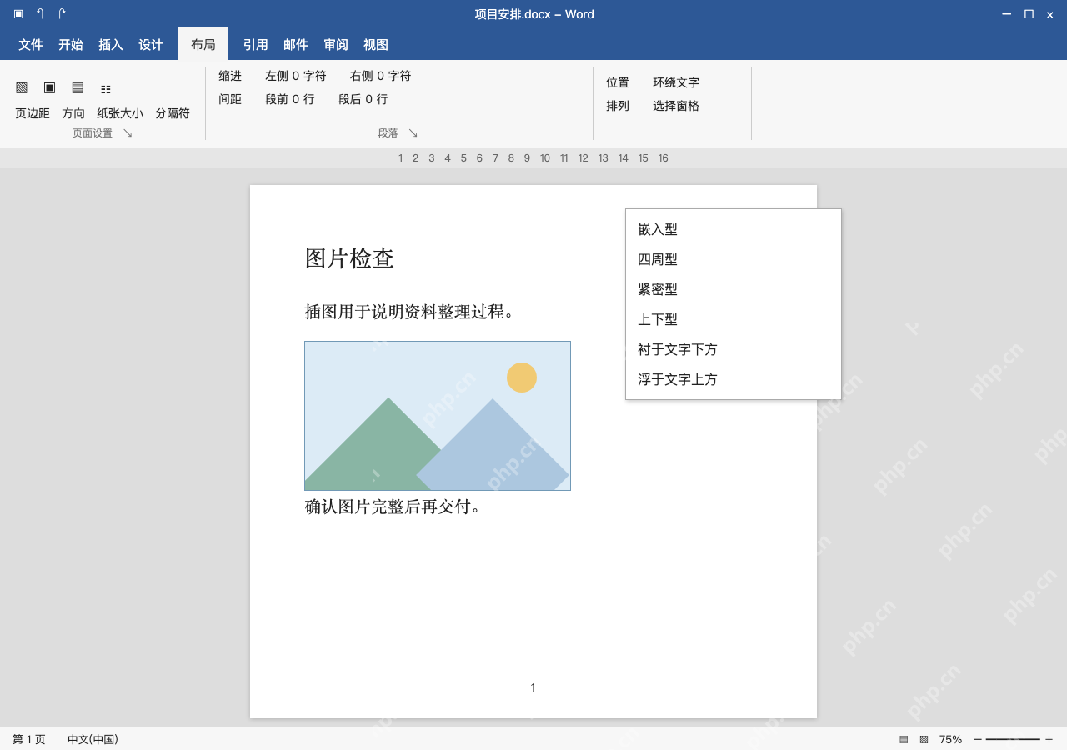Choose 上下型 wrap option
This screenshot has height=750, width=1067.
(x=734, y=319)
